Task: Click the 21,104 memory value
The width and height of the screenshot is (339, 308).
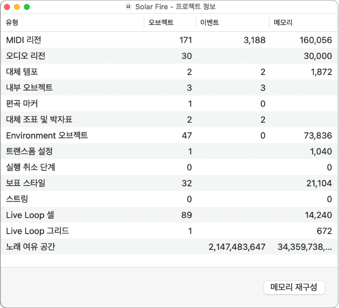Action: (x=319, y=183)
